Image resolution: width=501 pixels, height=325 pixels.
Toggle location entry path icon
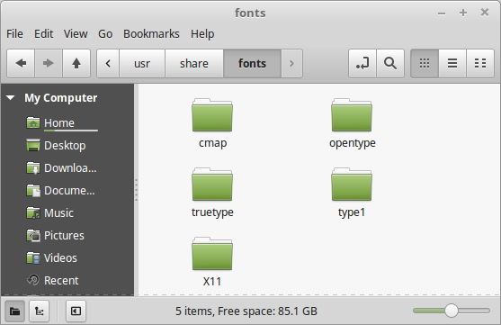pos(362,63)
